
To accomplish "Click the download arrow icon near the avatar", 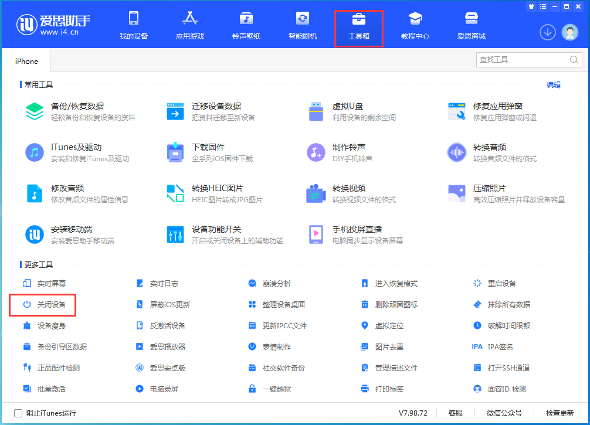I will click(547, 32).
